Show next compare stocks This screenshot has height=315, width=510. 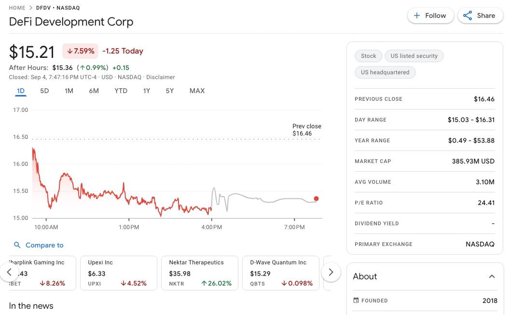coord(331,272)
